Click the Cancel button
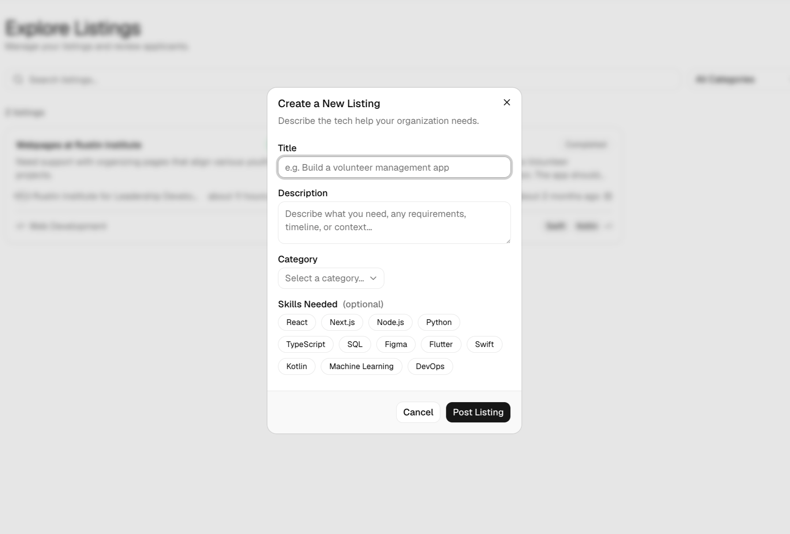This screenshot has width=790, height=534. [x=418, y=412]
